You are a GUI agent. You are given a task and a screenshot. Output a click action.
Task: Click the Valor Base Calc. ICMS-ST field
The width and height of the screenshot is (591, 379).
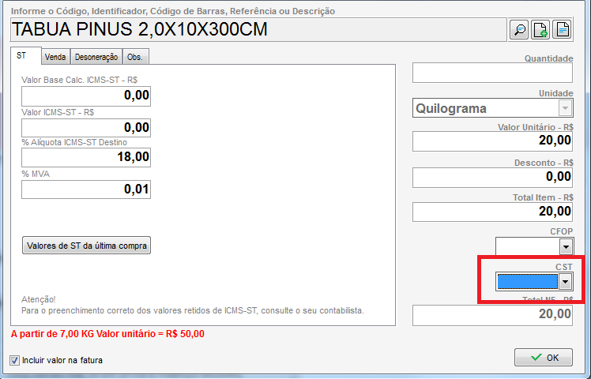(85, 96)
